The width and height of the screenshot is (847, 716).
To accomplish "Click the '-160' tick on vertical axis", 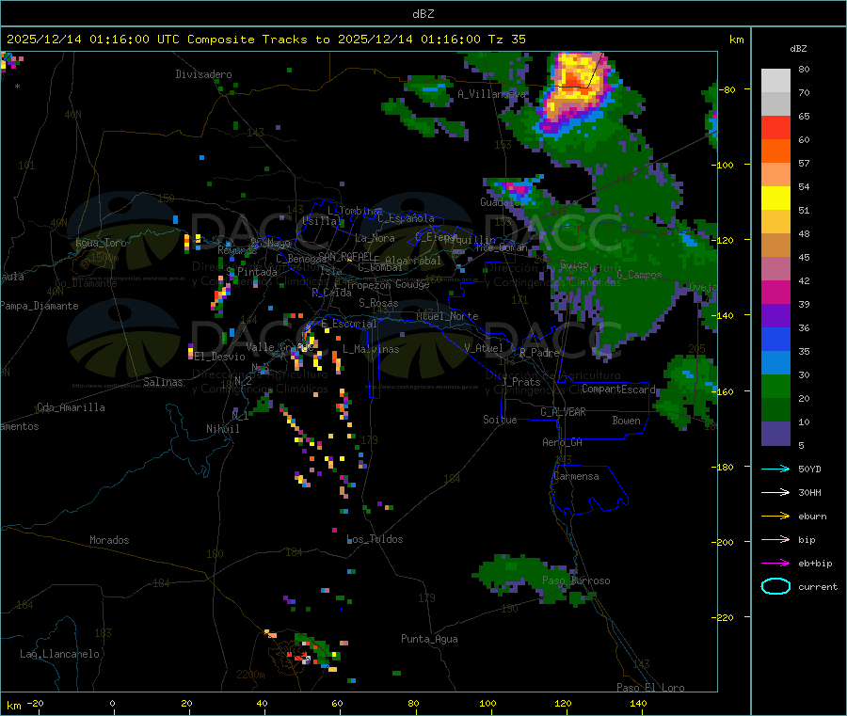I will click(x=725, y=391).
